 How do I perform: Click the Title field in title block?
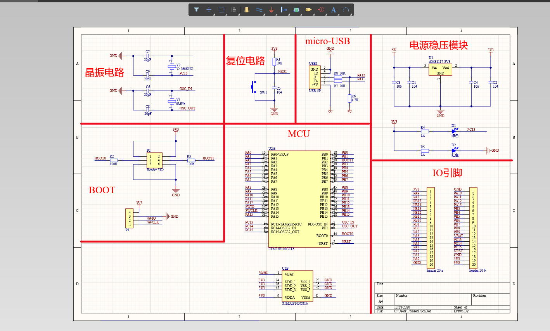tap(442, 288)
